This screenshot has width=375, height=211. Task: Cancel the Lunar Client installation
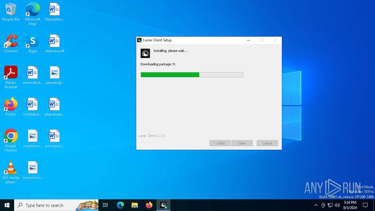[267, 143]
